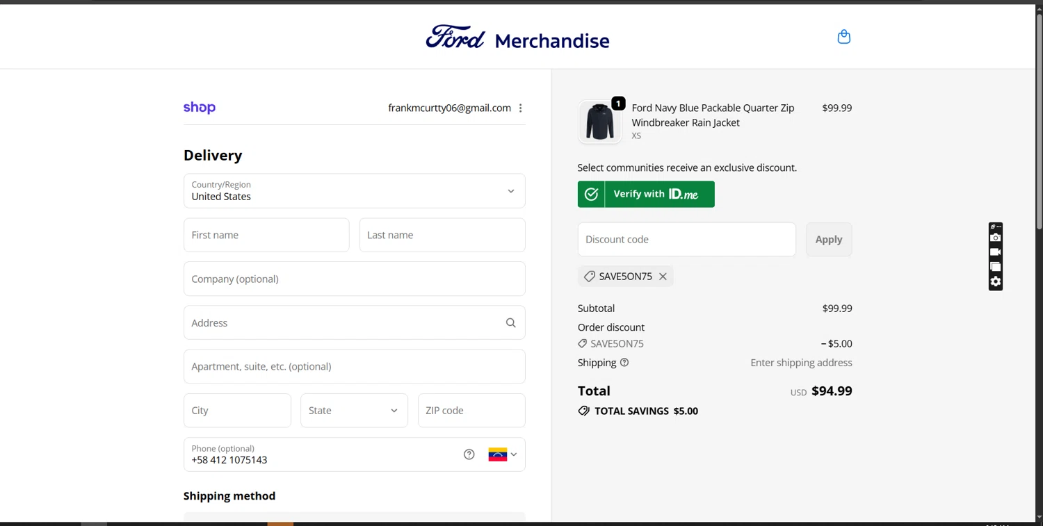Open the State dropdown

(x=354, y=411)
